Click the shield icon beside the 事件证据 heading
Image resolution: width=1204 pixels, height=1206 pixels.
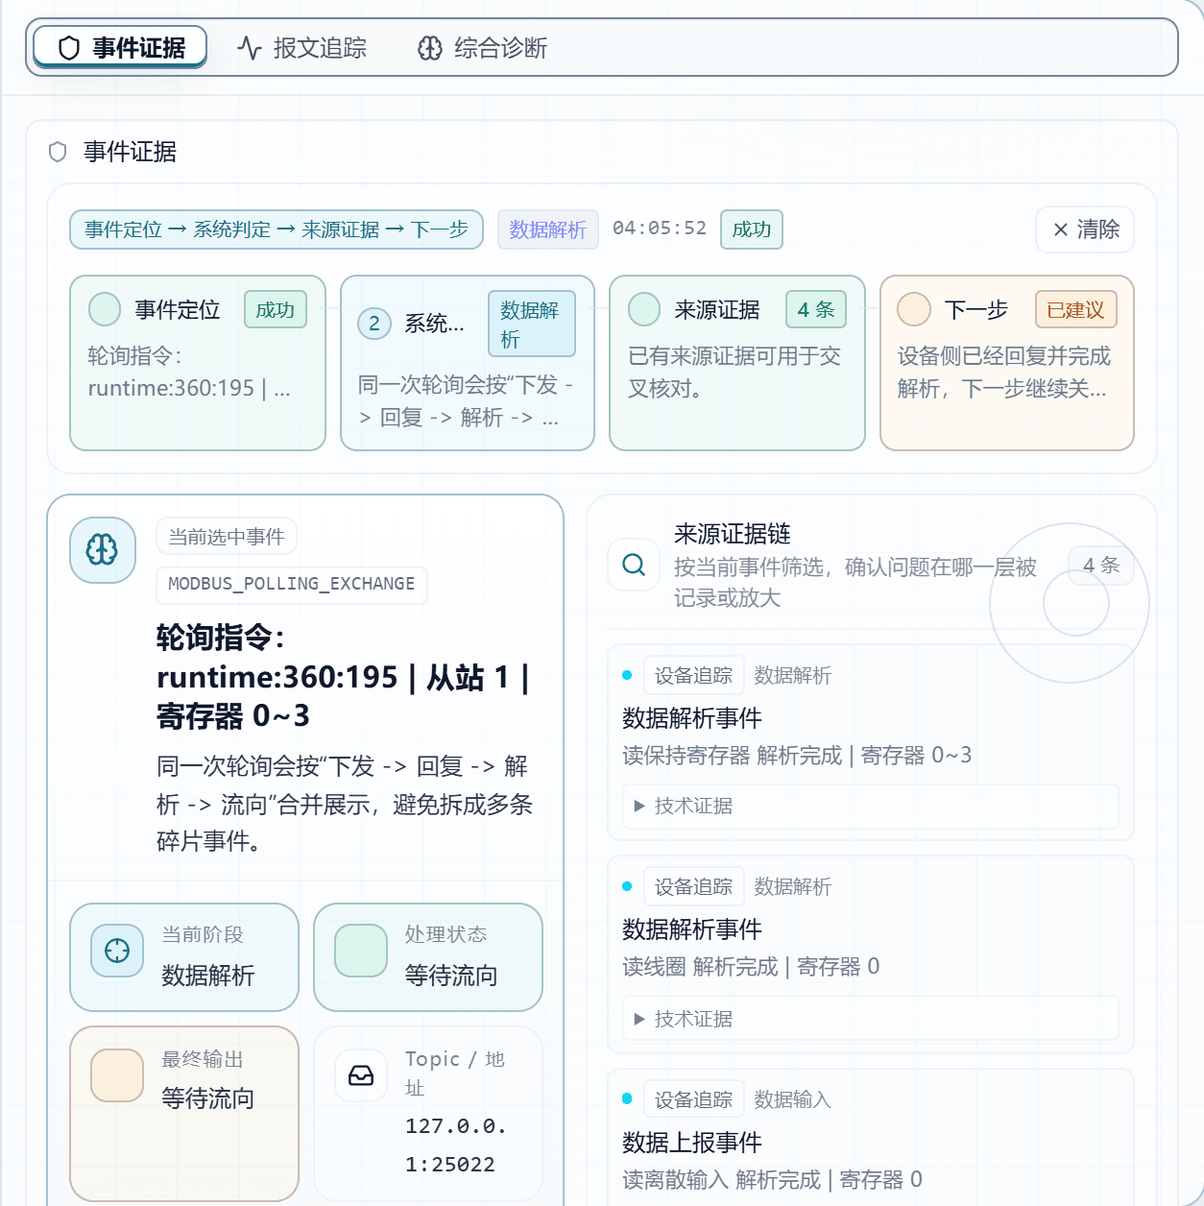58,152
